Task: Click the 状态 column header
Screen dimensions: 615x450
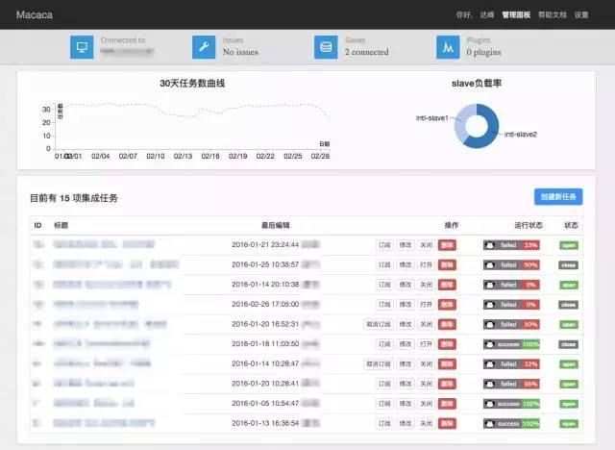Action: (571, 225)
